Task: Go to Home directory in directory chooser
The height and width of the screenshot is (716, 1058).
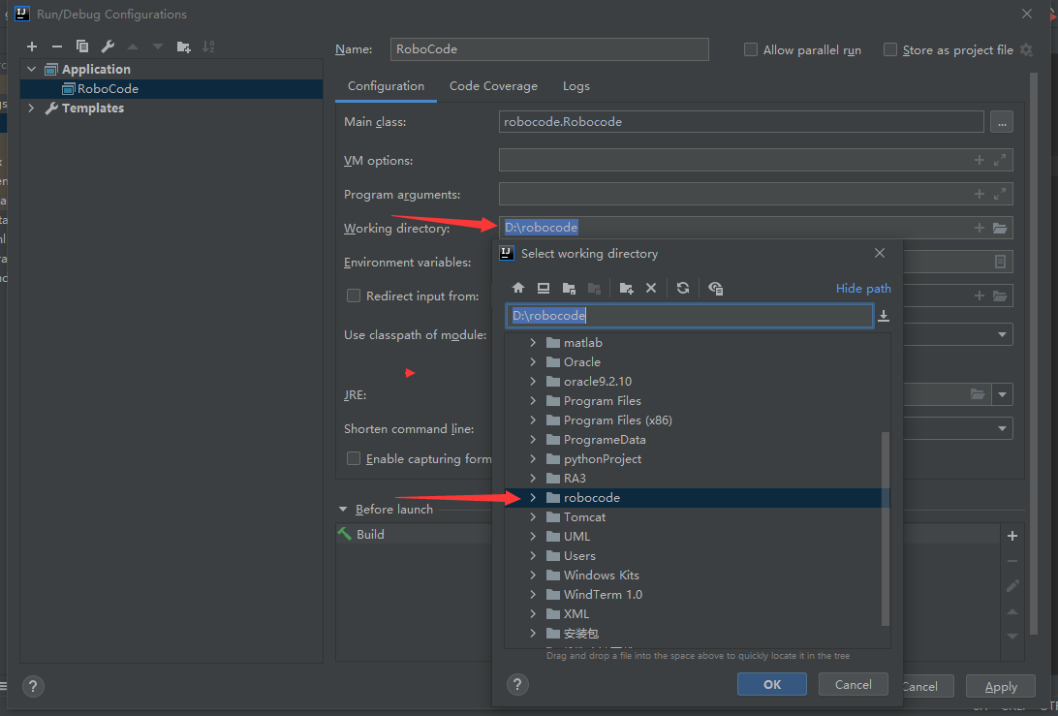Action: (518, 288)
